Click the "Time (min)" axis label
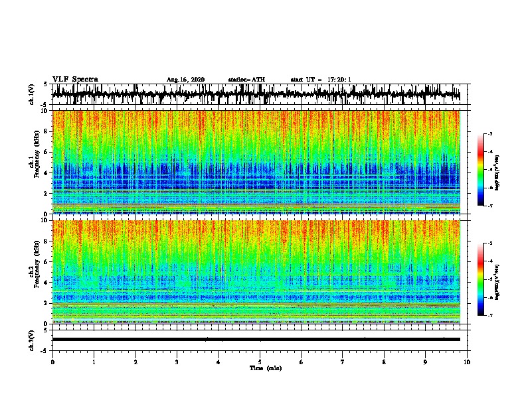 click(x=266, y=368)
